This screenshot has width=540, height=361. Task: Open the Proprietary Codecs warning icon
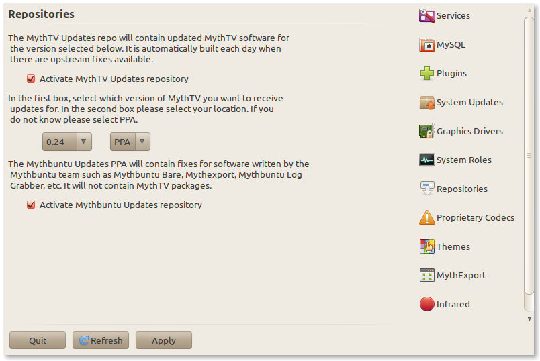click(x=426, y=217)
